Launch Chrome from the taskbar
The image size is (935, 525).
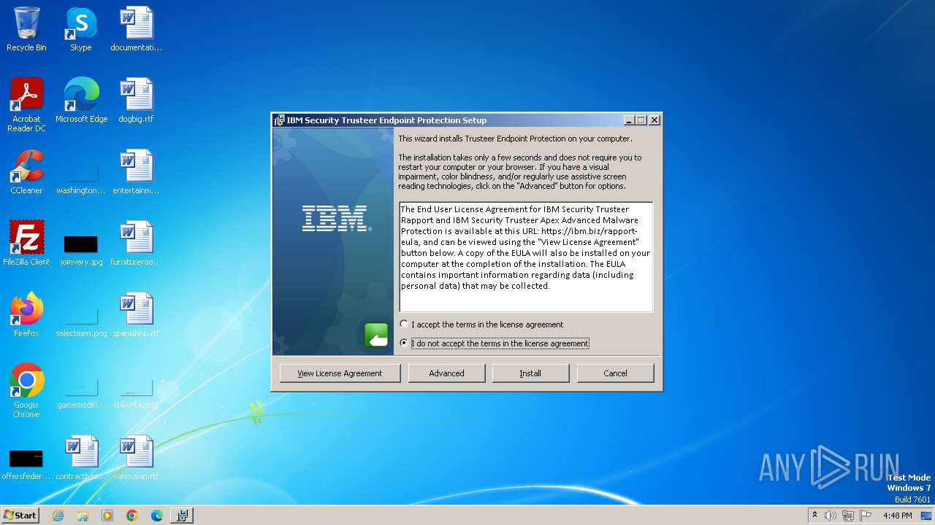pyautogui.click(x=132, y=516)
